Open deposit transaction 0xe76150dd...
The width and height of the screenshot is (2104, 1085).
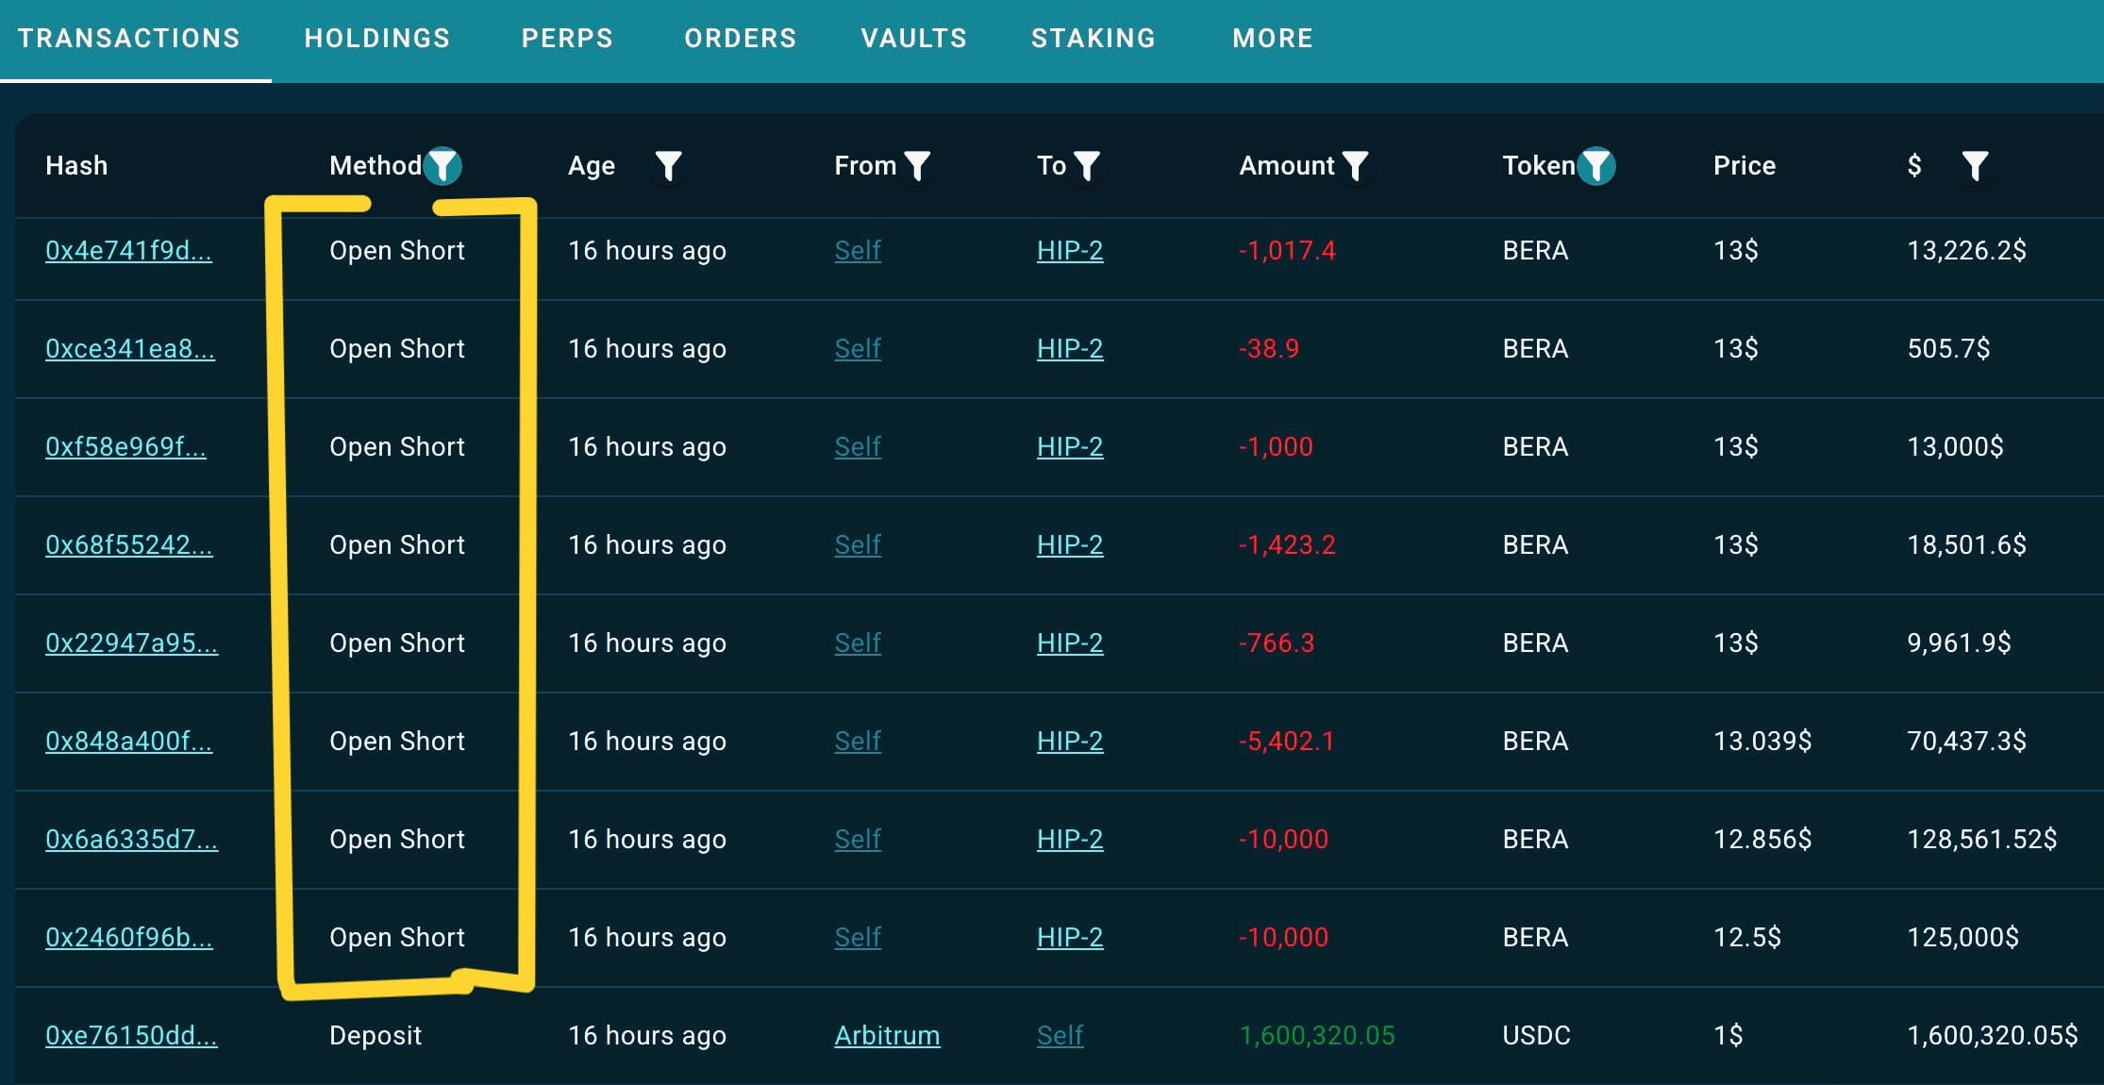pos(132,1036)
